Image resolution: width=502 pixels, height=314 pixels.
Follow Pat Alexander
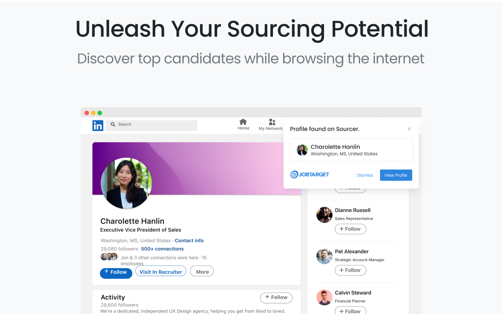coord(350,270)
